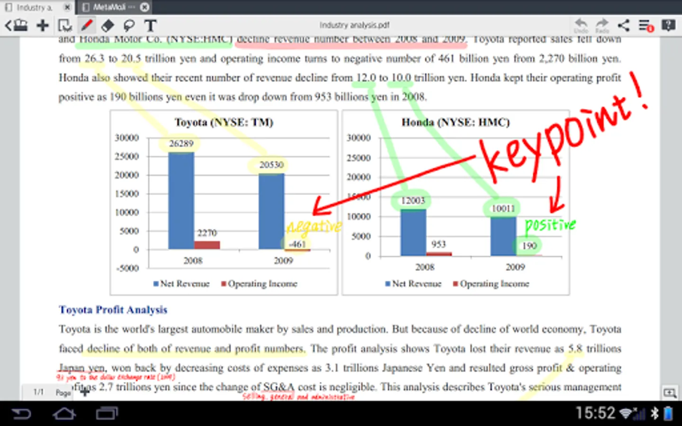This screenshot has height=426, width=682.
Task: Tap the Honda (NYSE: HMC) chart title
Action: pyautogui.click(x=456, y=122)
